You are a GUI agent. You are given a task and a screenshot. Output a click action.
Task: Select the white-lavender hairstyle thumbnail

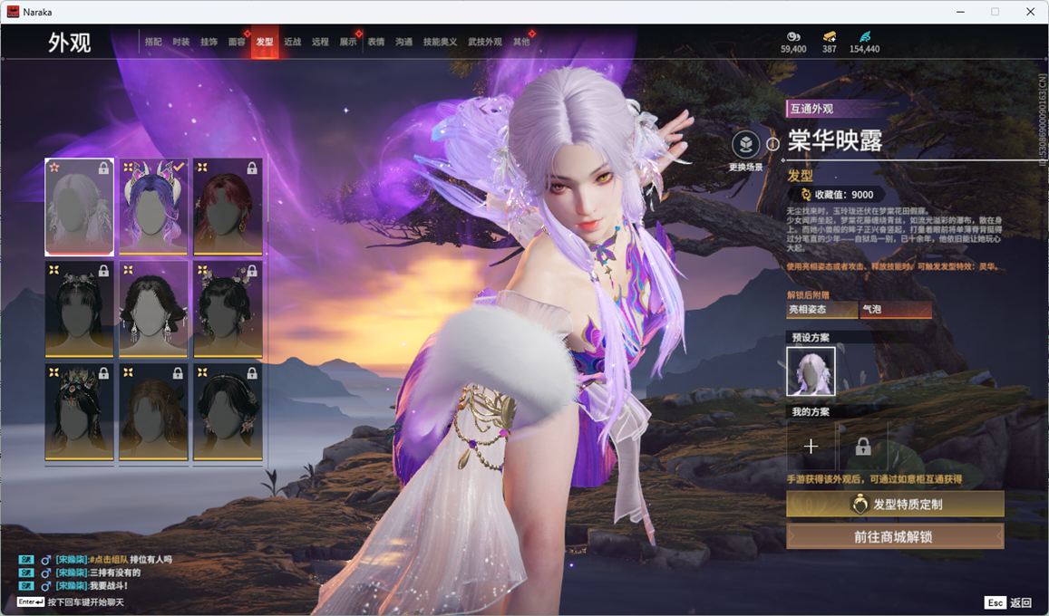coord(80,207)
